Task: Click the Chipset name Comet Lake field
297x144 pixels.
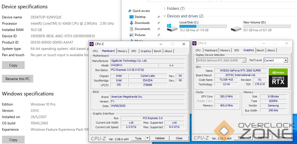Action: [x=148, y=76]
